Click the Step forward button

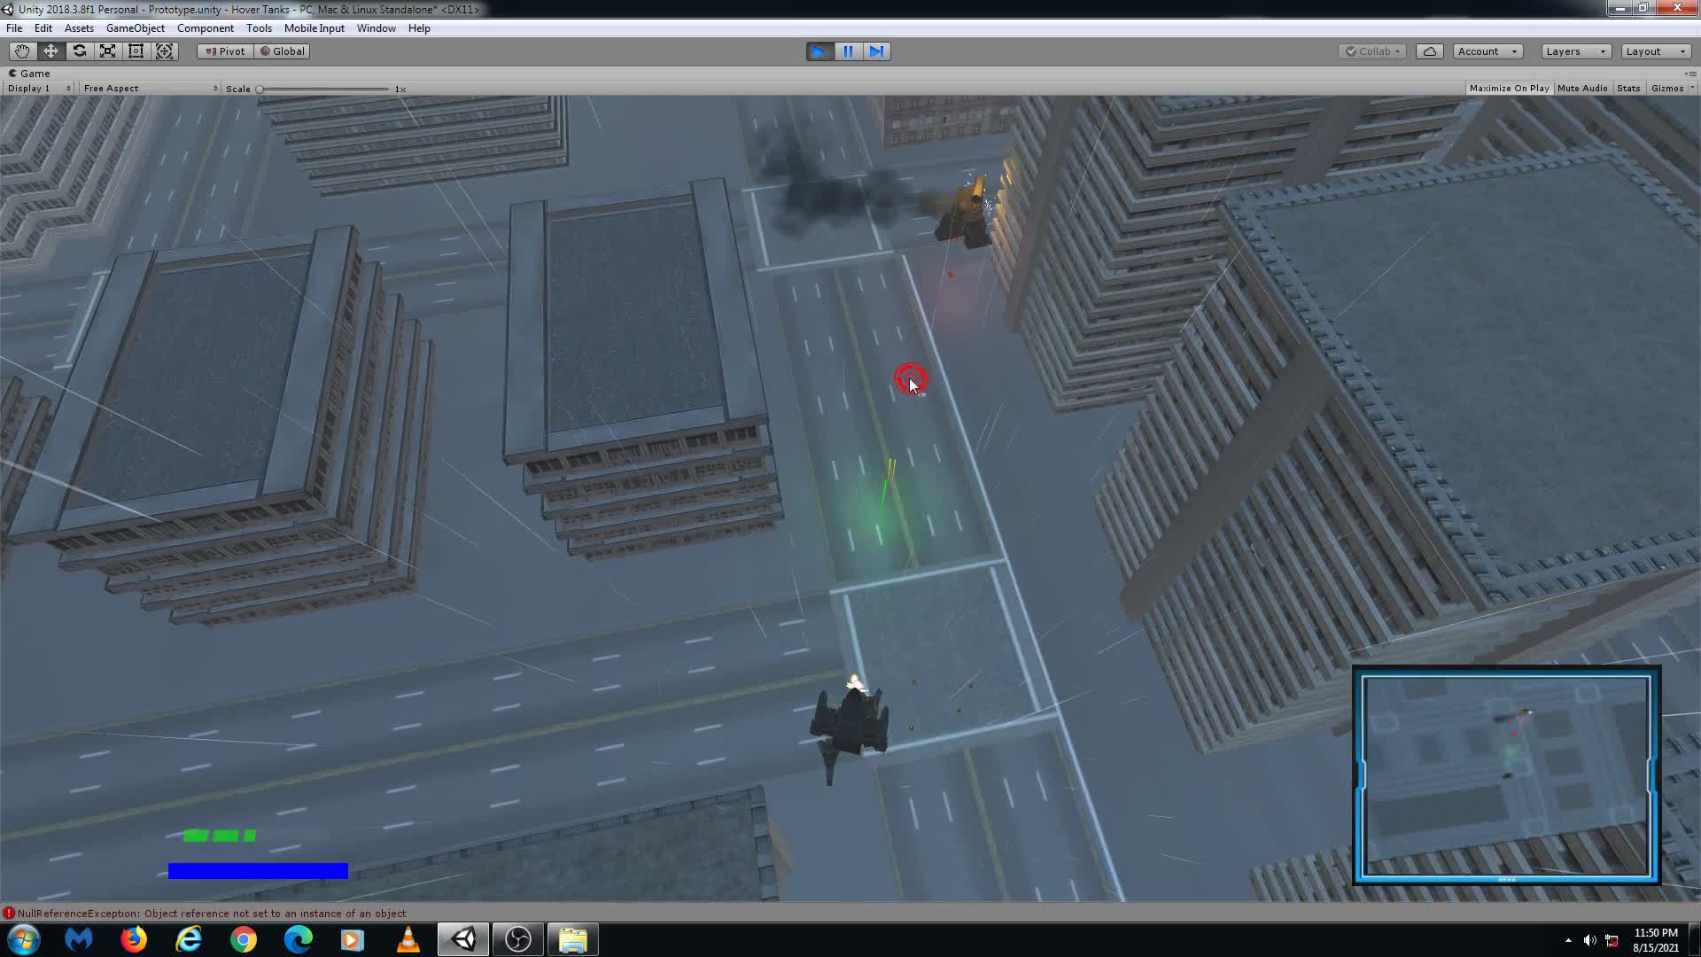click(875, 51)
